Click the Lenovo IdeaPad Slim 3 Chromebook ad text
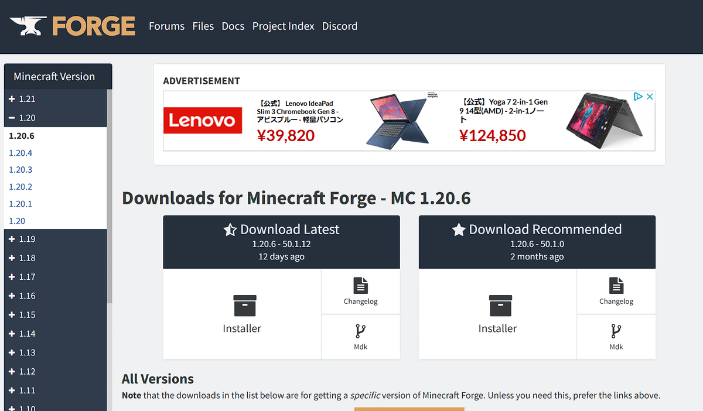Screen dimensions: 703x411 click(300, 111)
